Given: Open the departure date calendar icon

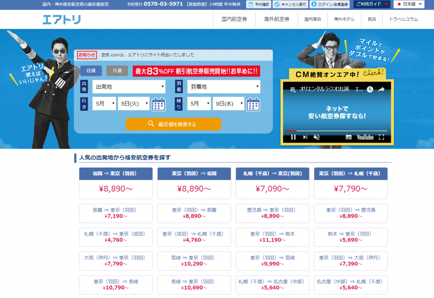Looking at the screenshot, I should tap(159, 104).
